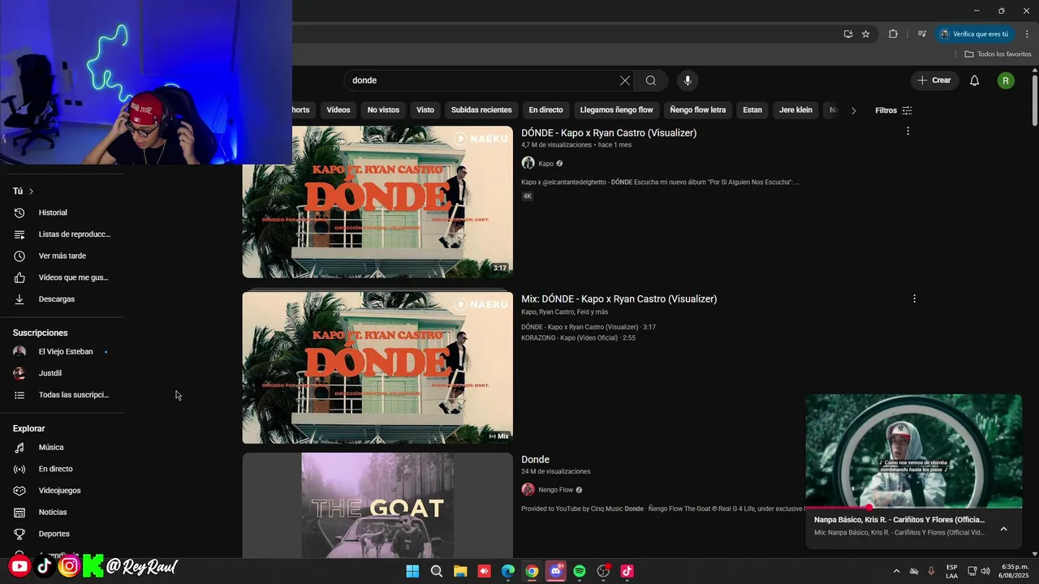Bookmark this page with the star icon

click(866, 34)
